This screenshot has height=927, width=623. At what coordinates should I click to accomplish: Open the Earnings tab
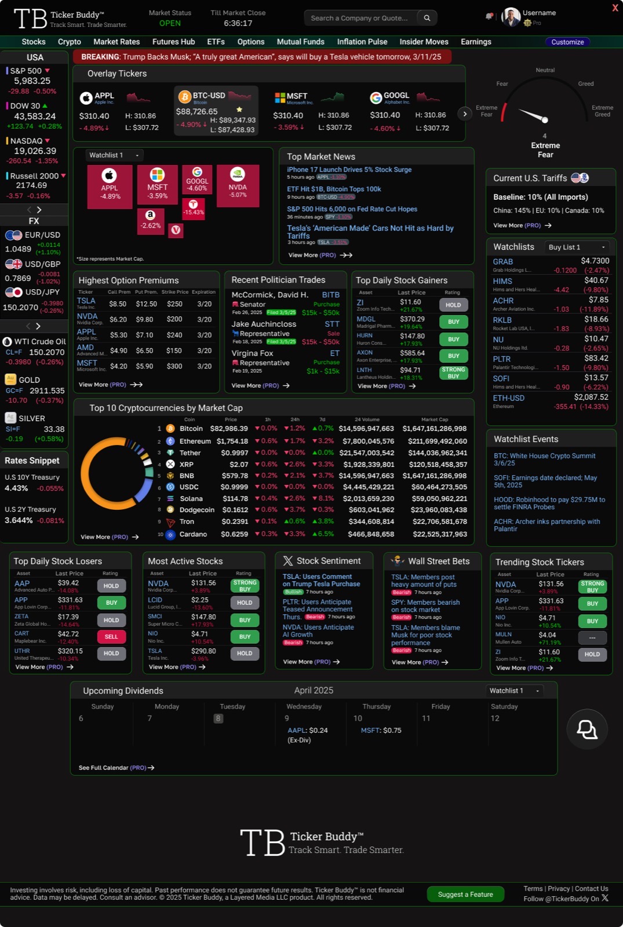coord(476,42)
